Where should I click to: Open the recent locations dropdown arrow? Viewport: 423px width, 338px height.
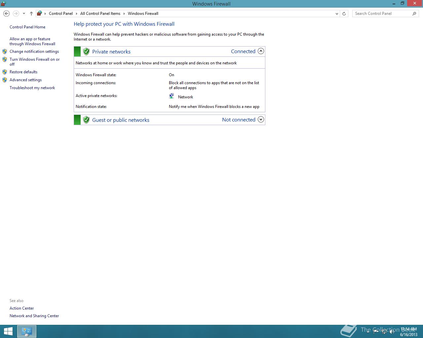pos(24,14)
